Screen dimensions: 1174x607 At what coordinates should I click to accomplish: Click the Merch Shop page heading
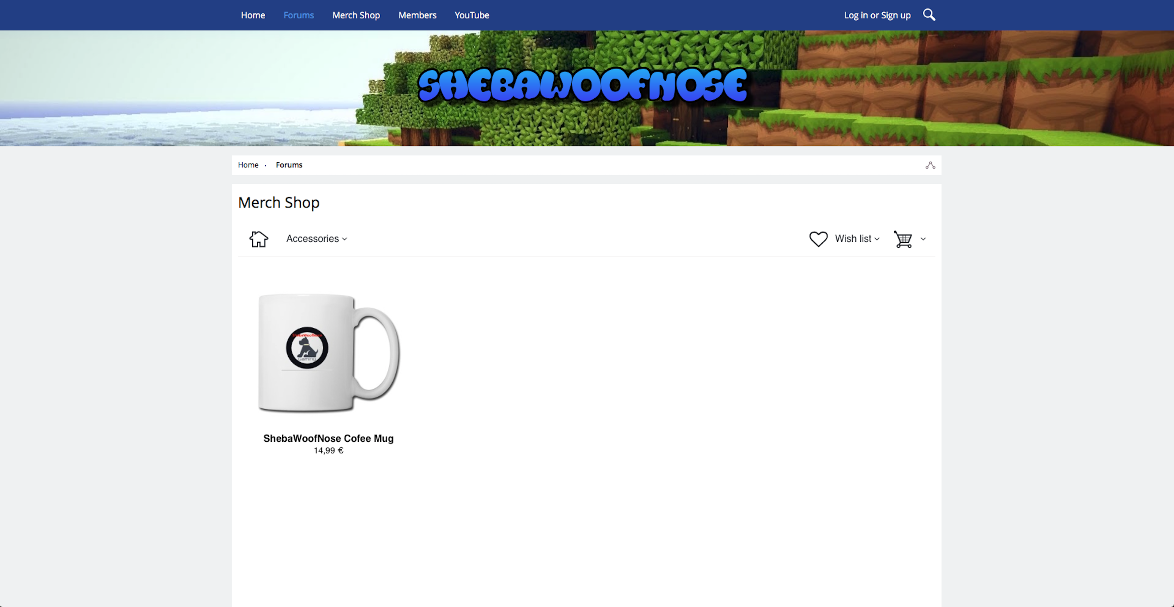279,203
